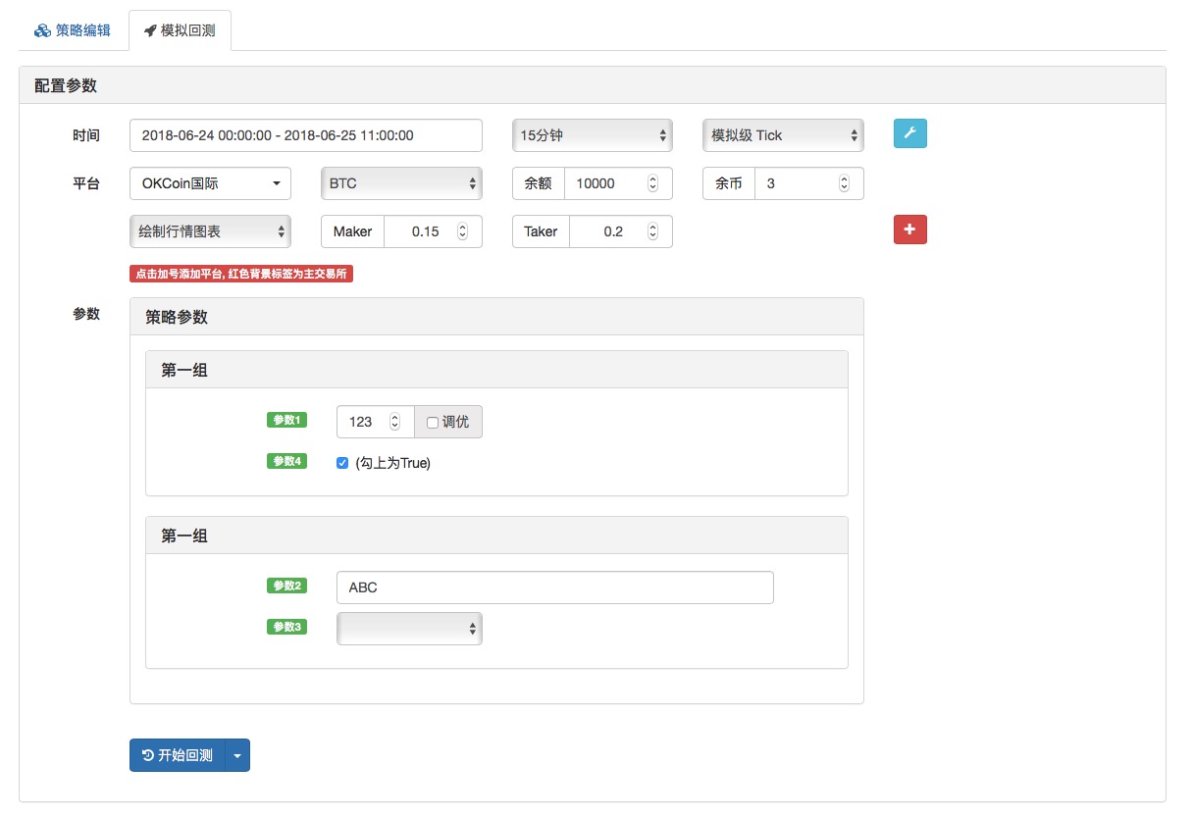The height and width of the screenshot is (816, 1193).
Task: Click the 策略参数 panel heading
Action: pos(496,317)
